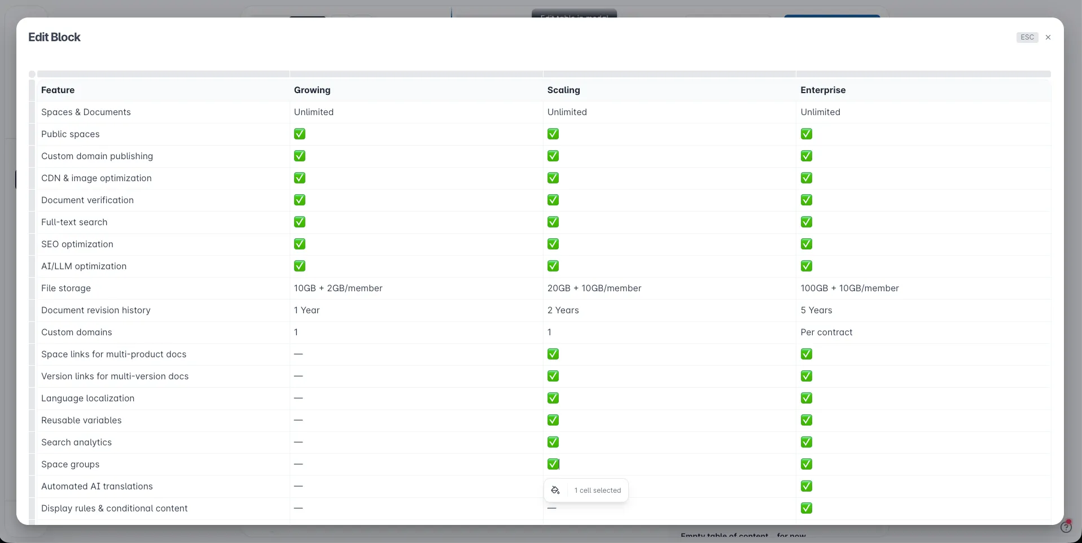This screenshot has width=1082, height=543.
Task: Click Growing checkmark for AI/LLM optimization
Action: 300,266
